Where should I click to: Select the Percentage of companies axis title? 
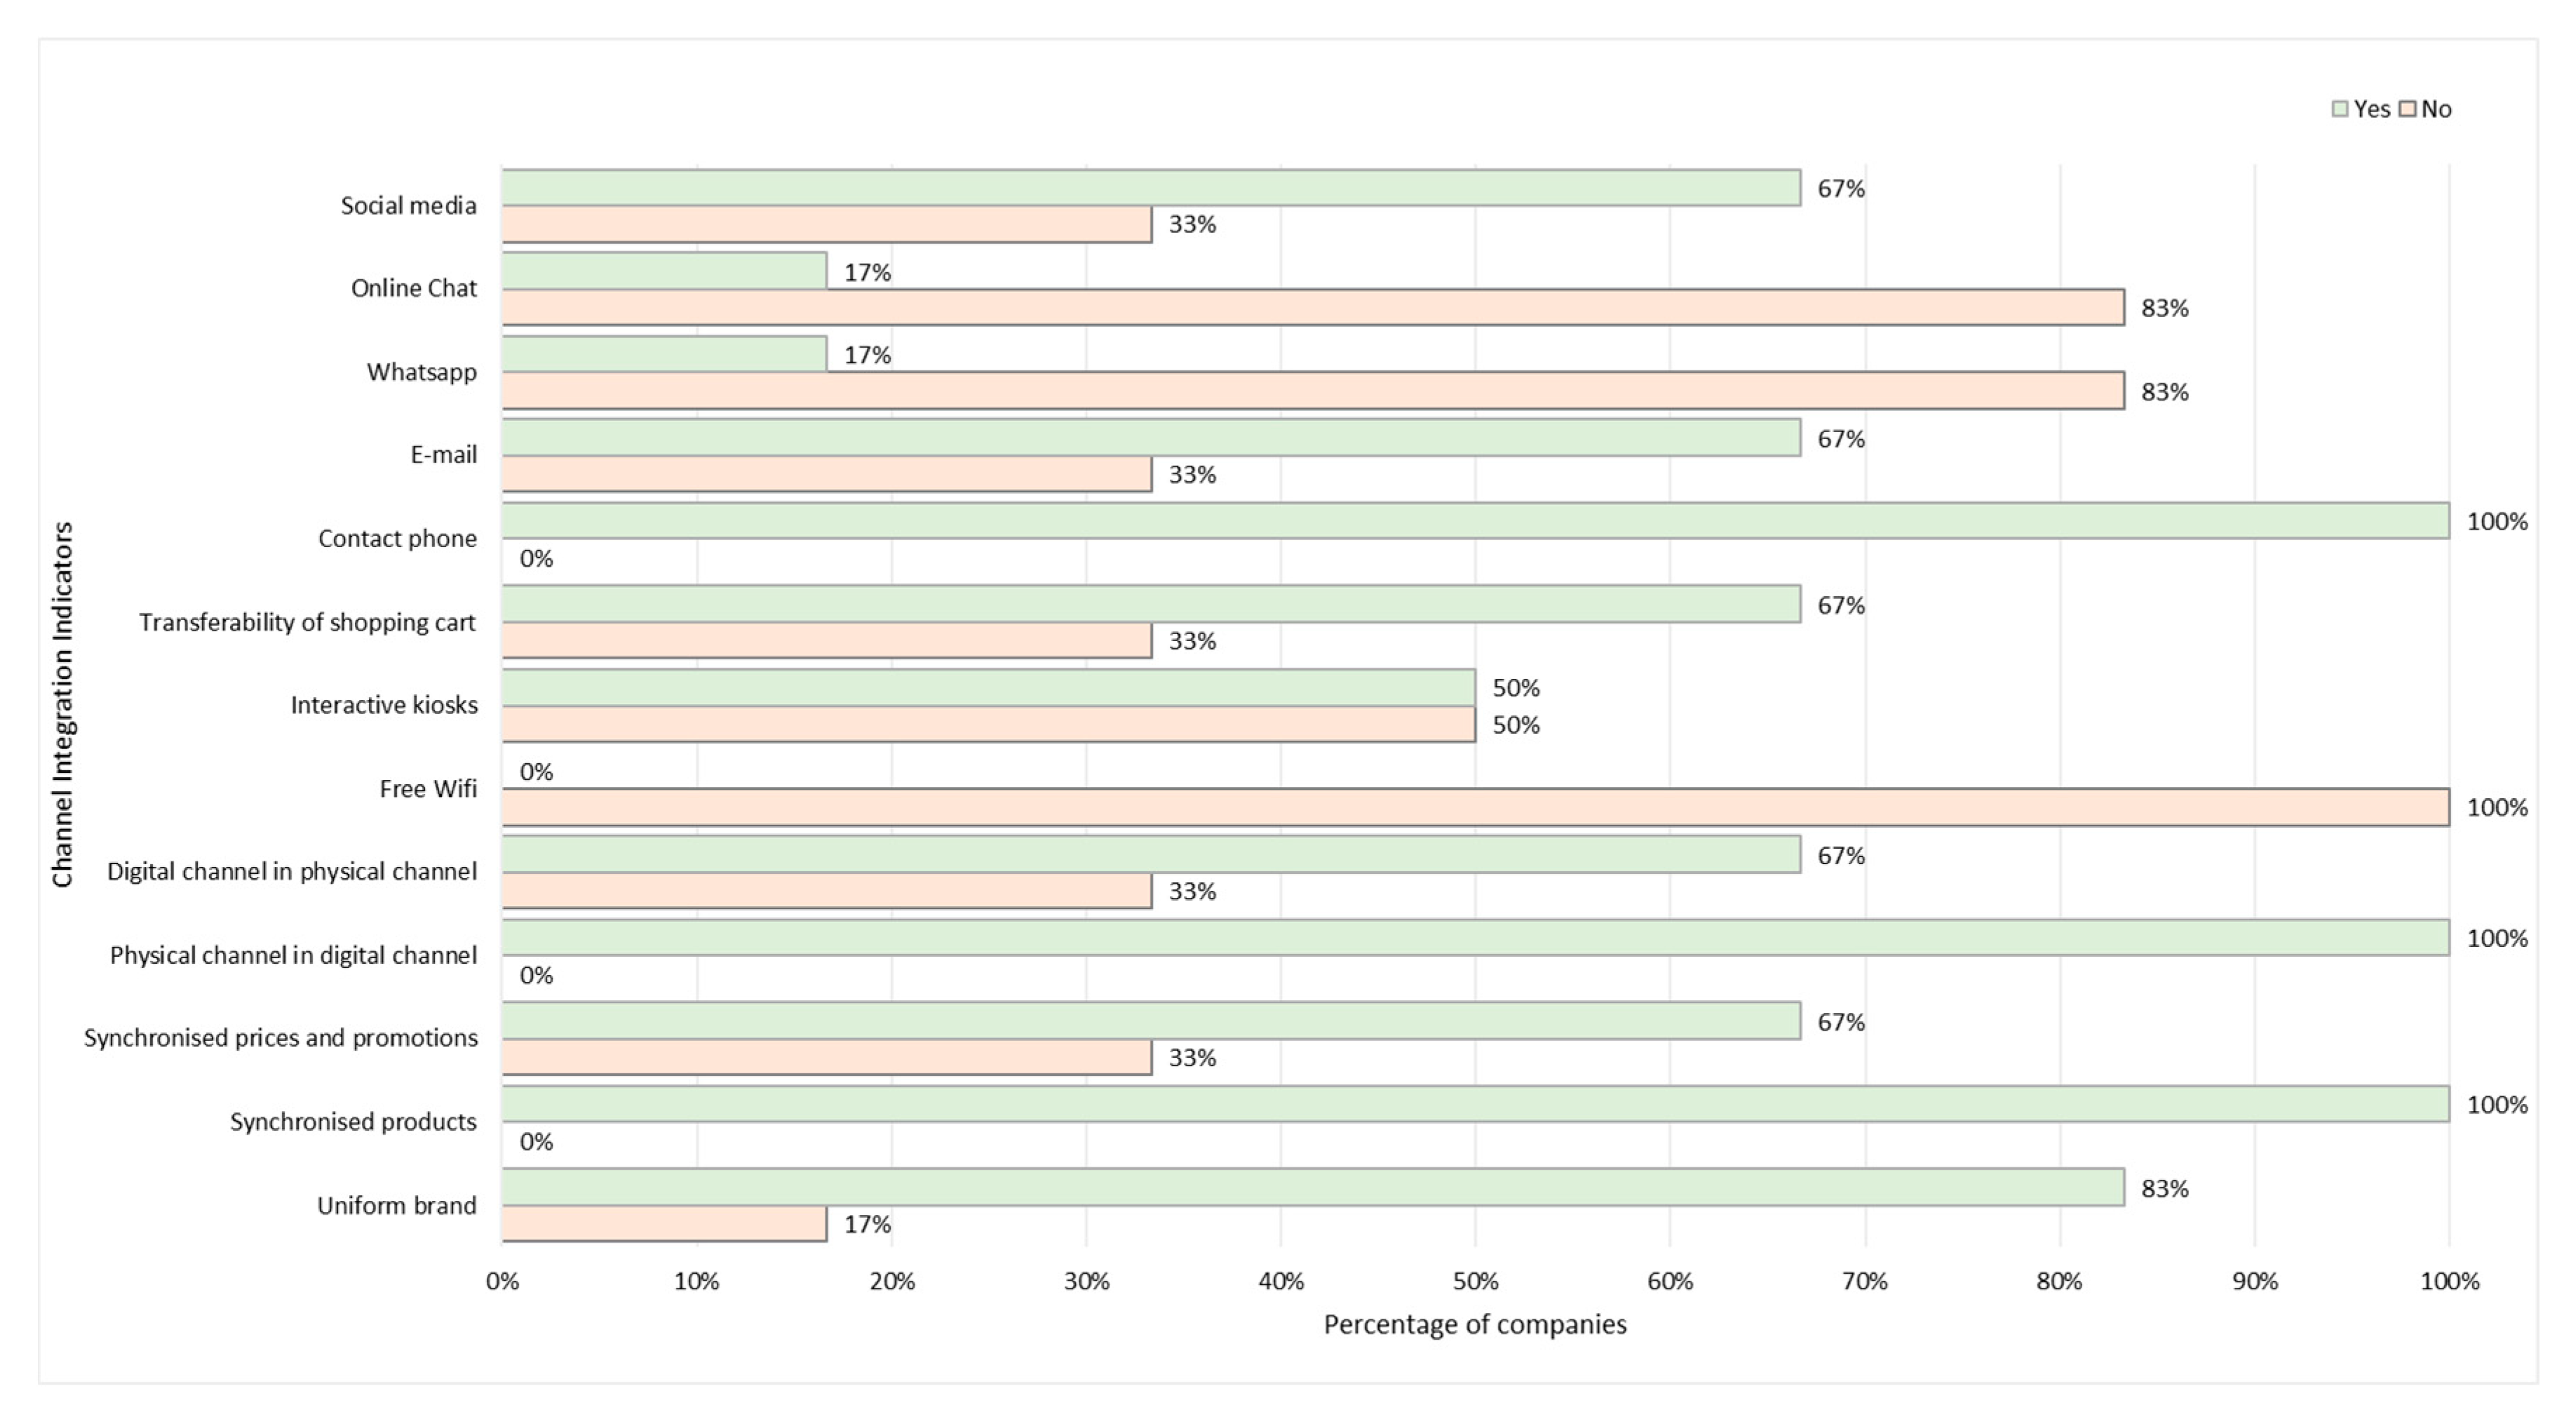(1475, 1325)
